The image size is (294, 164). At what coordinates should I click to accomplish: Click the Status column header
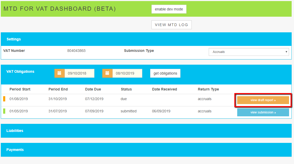coord(126,89)
